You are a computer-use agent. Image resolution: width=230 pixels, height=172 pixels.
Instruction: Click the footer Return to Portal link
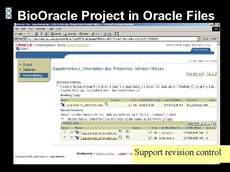point(105,154)
